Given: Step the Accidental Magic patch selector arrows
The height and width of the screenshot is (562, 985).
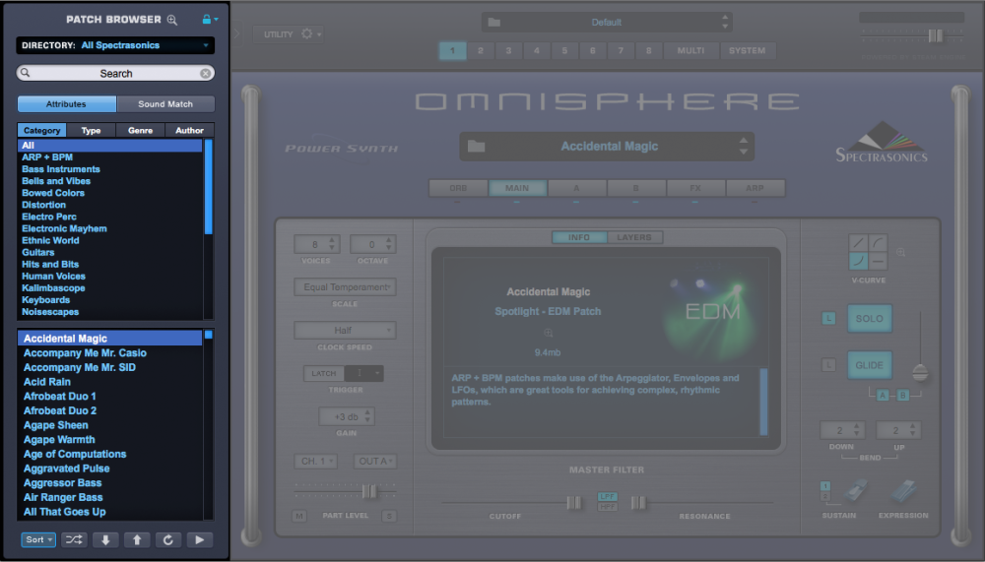Looking at the screenshot, I should coord(744,147).
